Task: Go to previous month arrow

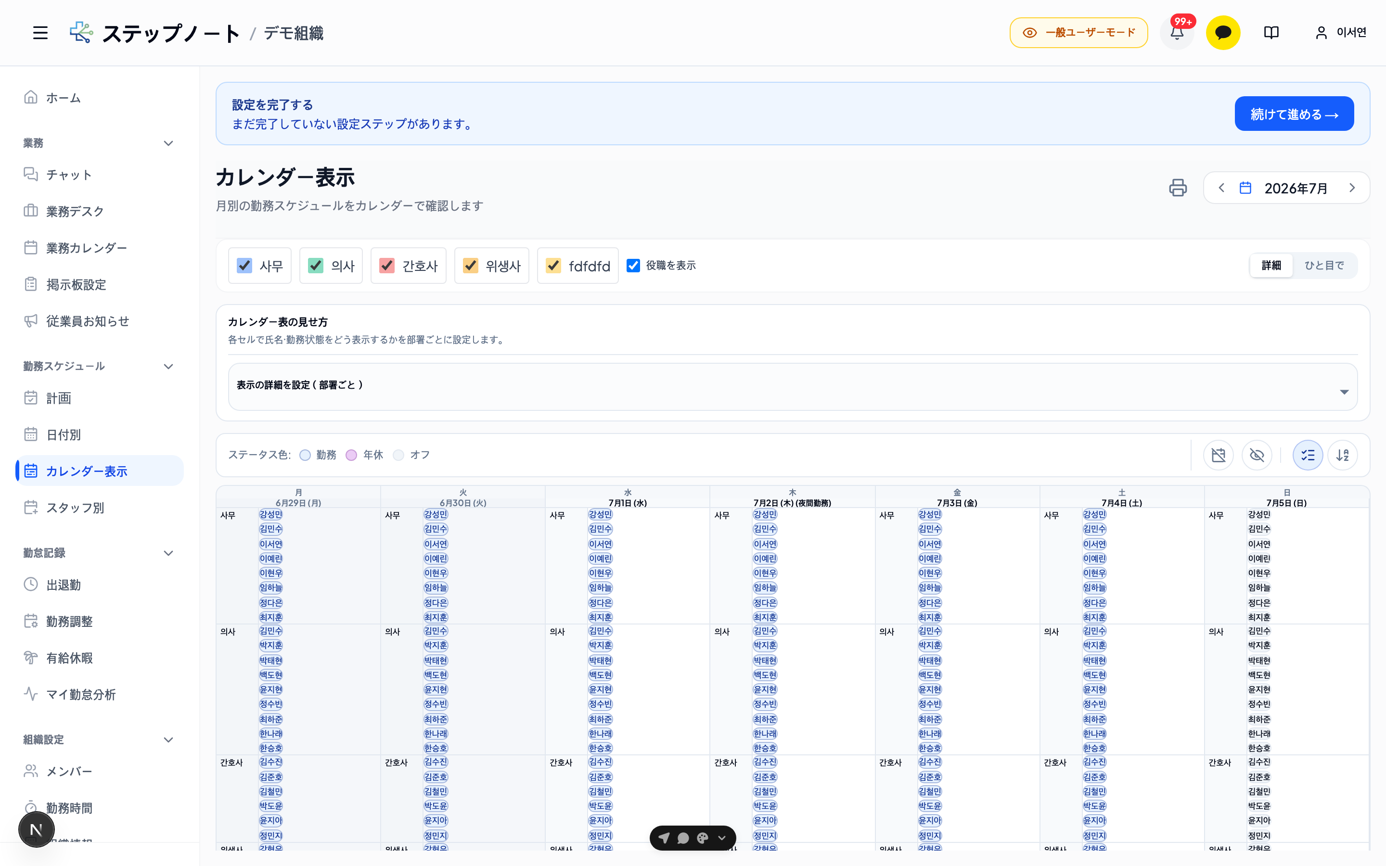Action: tap(1221, 188)
